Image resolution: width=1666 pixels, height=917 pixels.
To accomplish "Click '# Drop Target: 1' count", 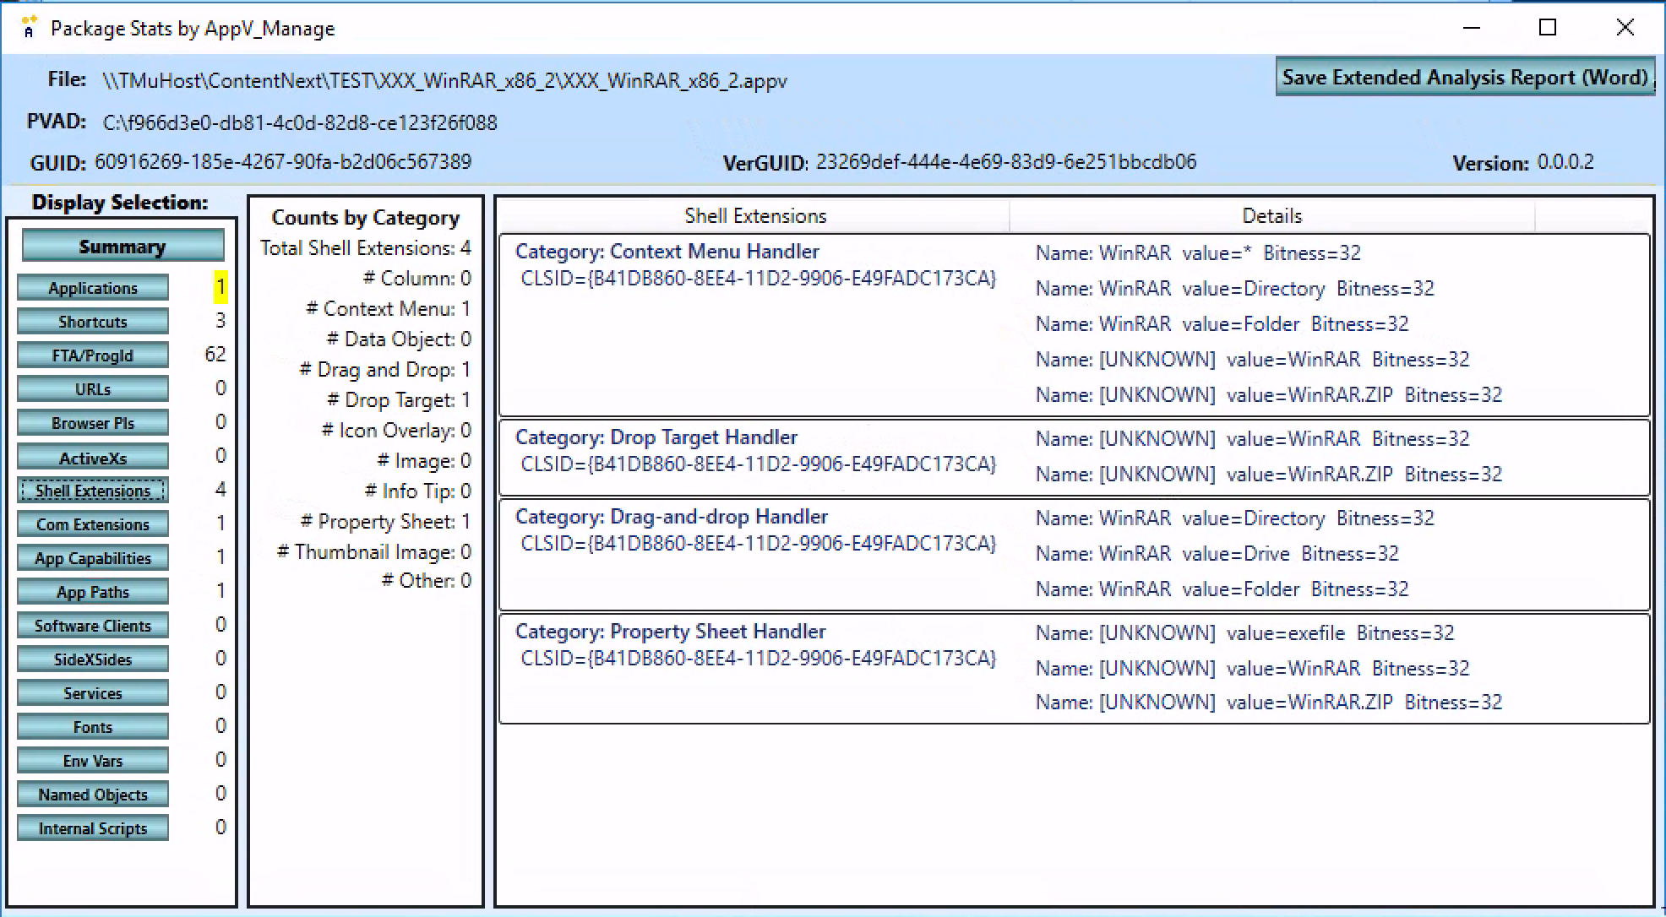I will click(399, 400).
